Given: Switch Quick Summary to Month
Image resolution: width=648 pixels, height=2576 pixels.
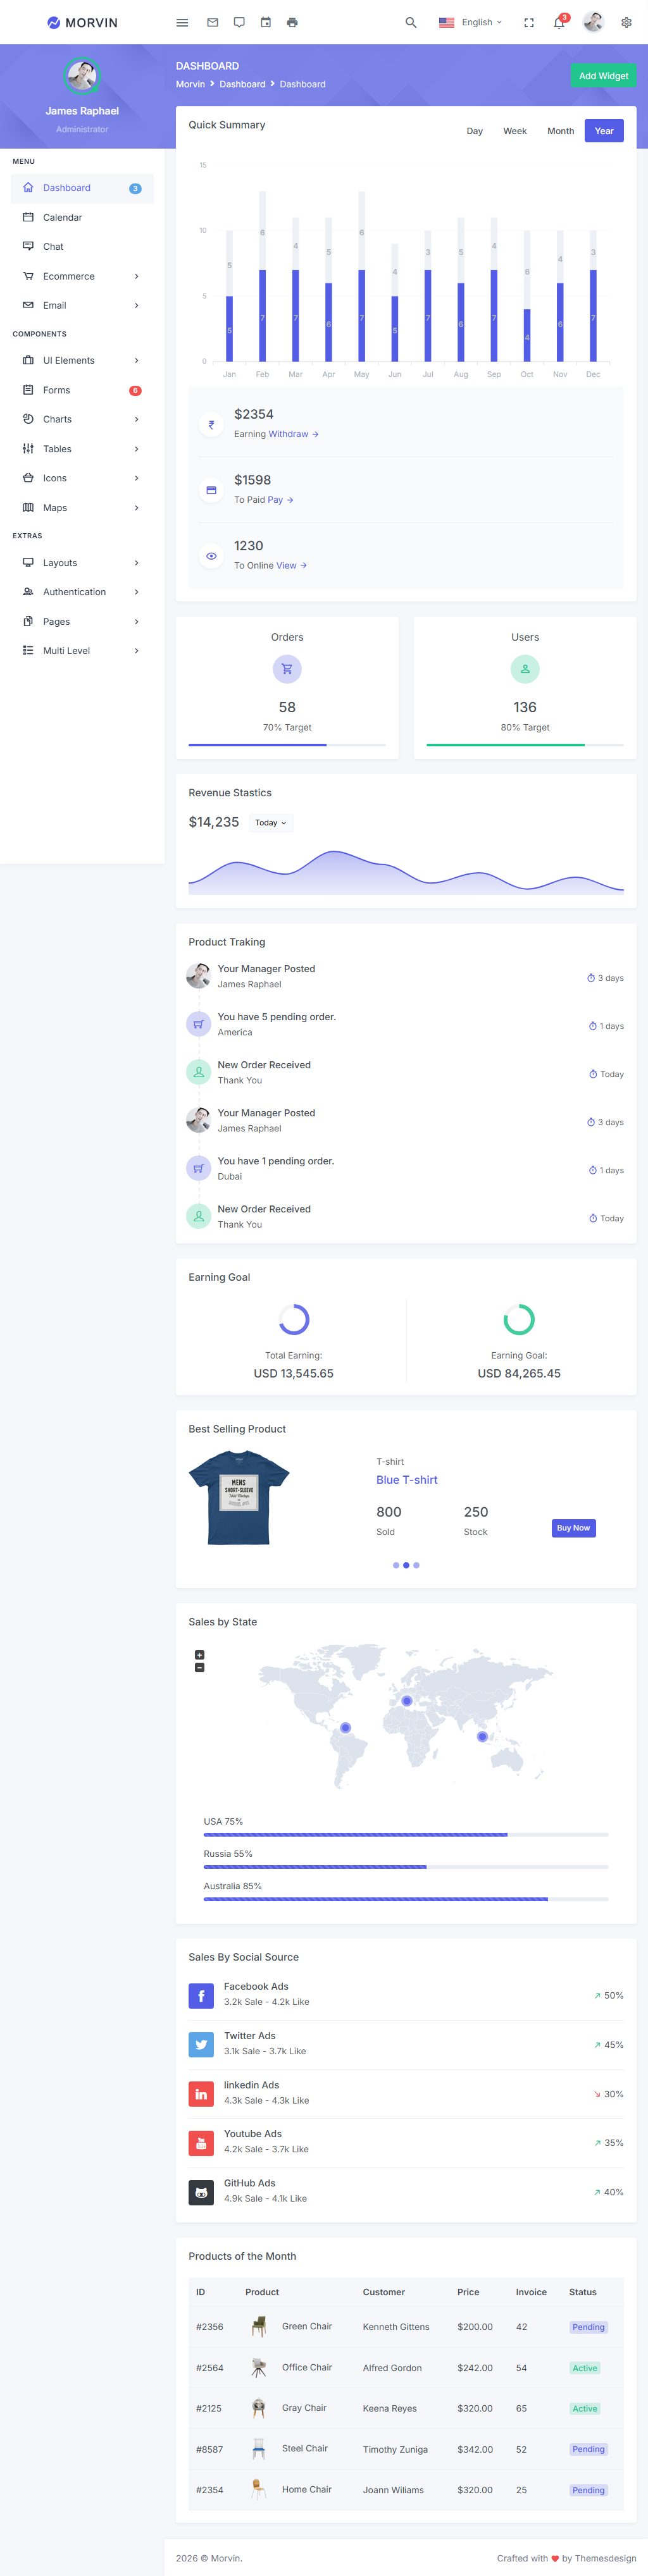Looking at the screenshot, I should 561,131.
